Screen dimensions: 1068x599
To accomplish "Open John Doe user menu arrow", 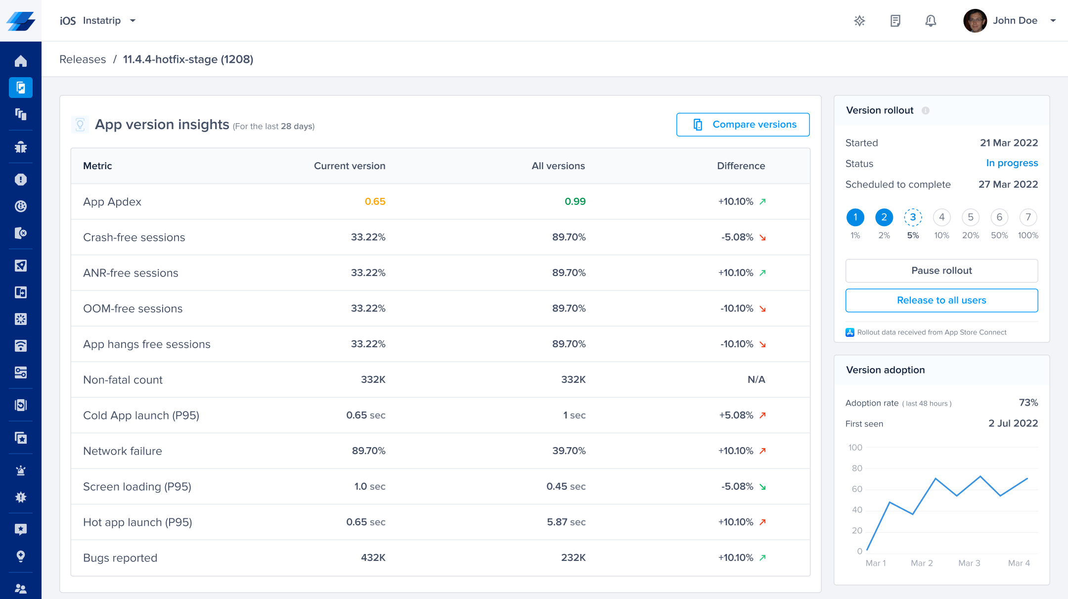I will coord(1053,21).
